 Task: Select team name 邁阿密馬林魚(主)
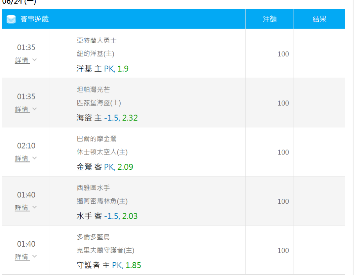click(102, 201)
